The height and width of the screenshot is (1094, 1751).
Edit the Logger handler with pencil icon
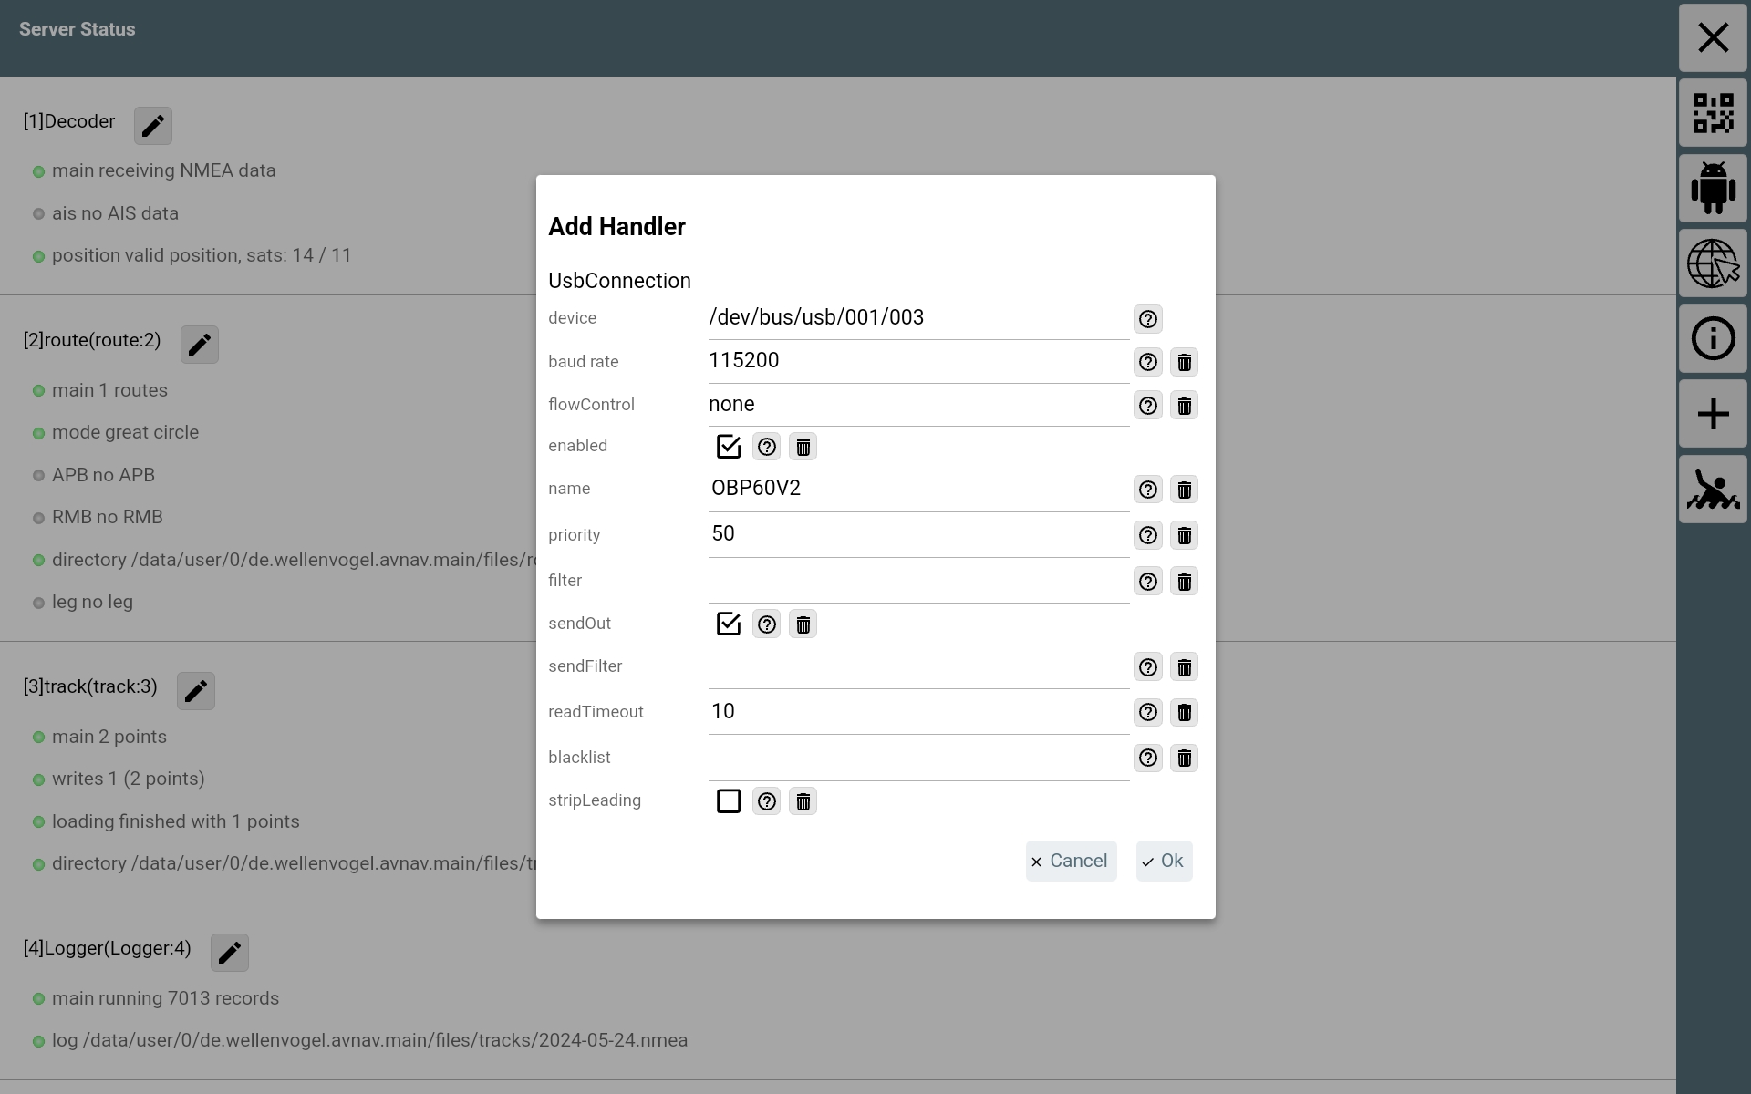pyautogui.click(x=230, y=952)
